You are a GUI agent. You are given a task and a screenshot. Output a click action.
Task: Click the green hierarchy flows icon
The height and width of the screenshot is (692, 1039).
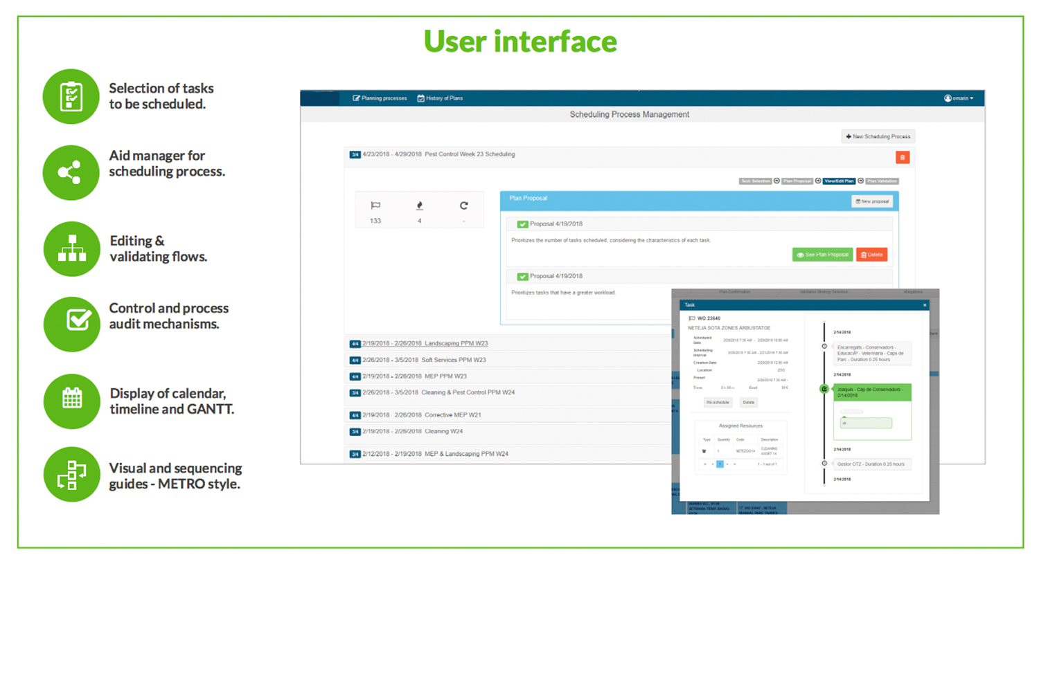71,248
